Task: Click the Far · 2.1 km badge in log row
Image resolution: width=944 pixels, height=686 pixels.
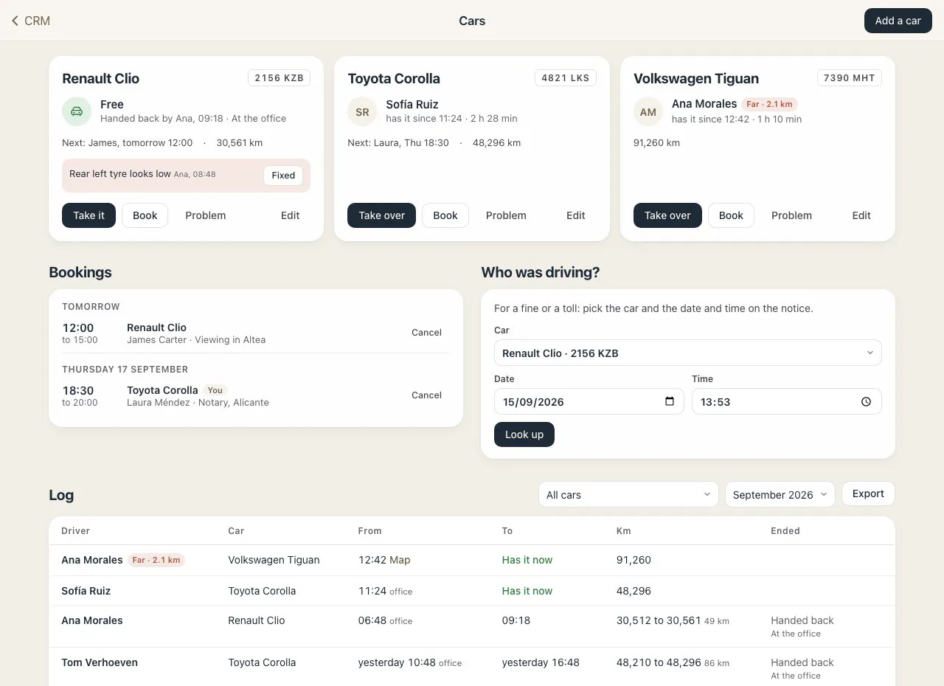Action: (x=156, y=560)
